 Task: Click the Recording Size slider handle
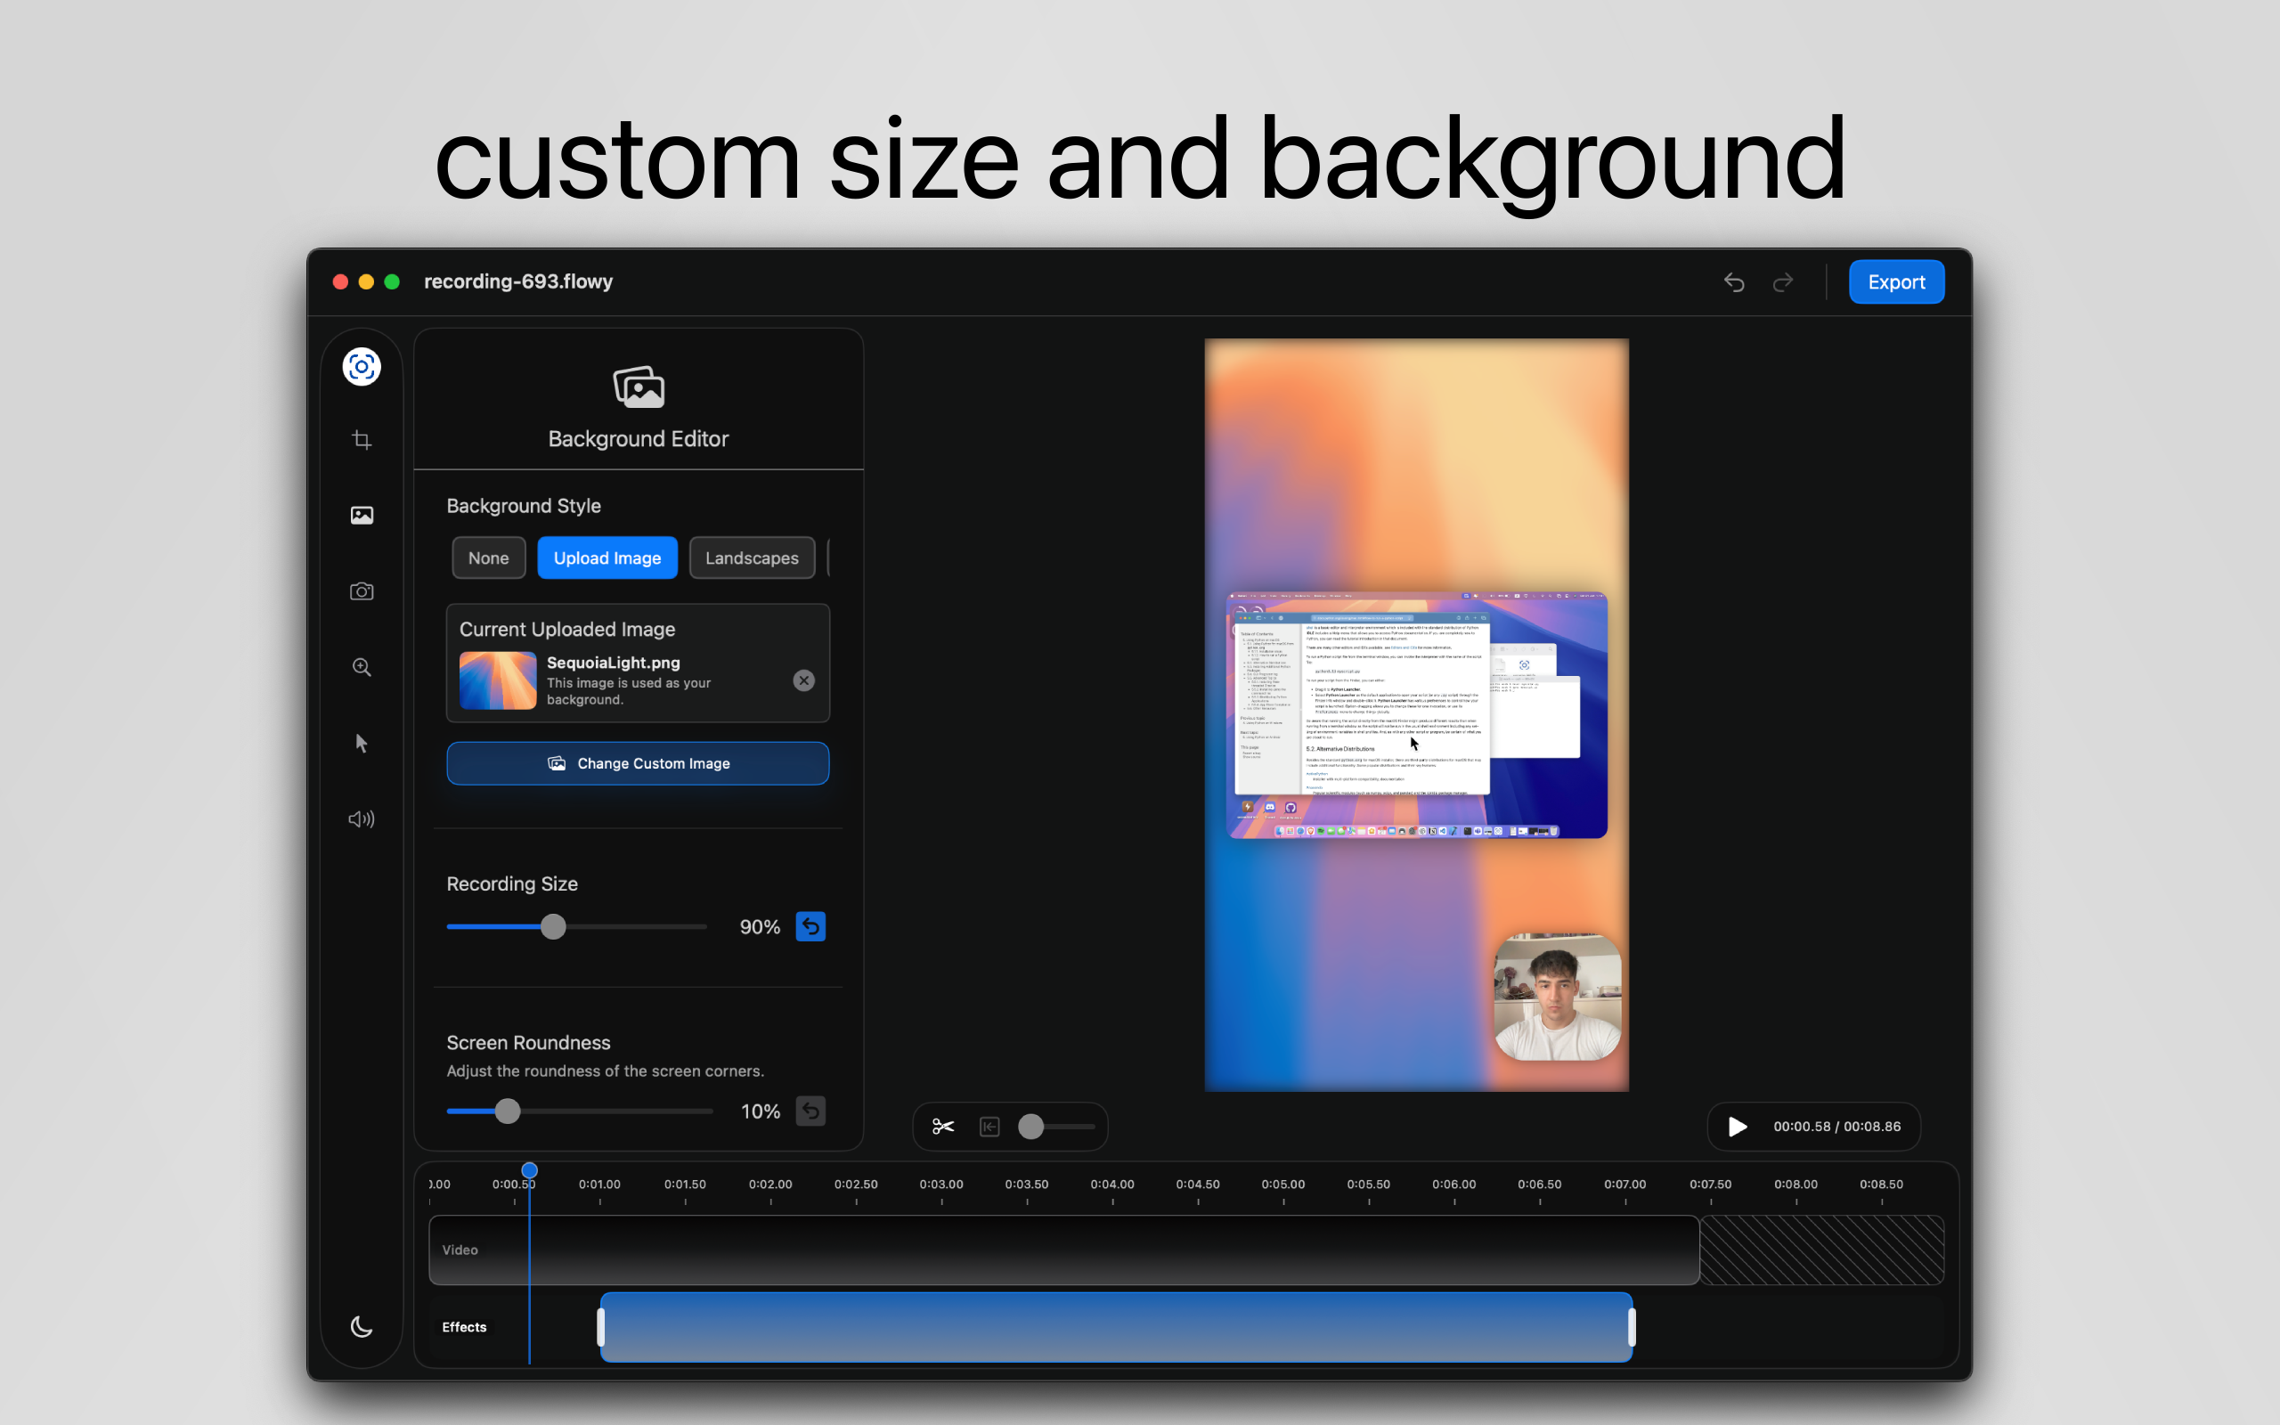coord(554,926)
